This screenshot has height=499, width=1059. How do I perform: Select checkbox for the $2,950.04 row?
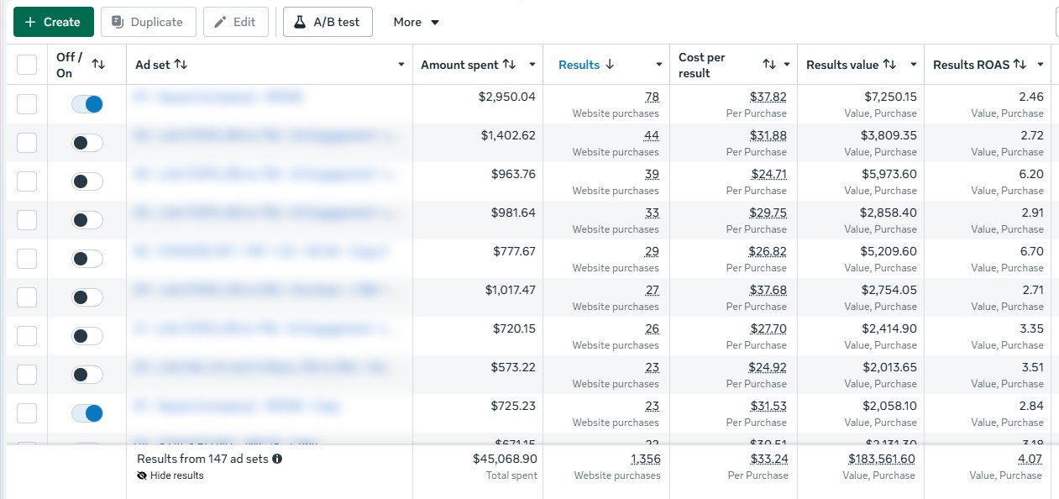(x=27, y=104)
